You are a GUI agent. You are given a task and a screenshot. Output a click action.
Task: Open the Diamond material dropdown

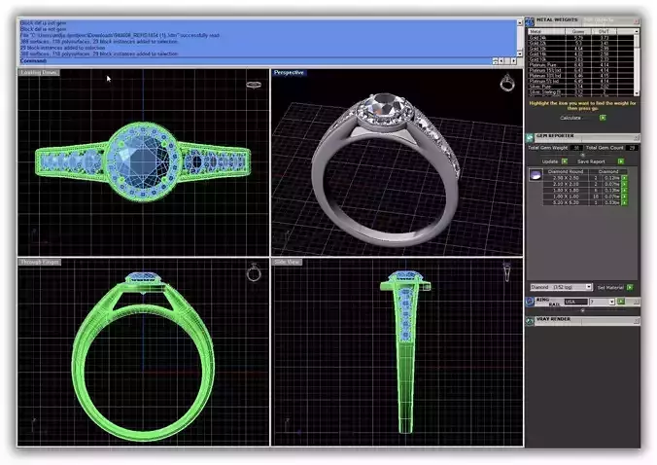(x=589, y=287)
